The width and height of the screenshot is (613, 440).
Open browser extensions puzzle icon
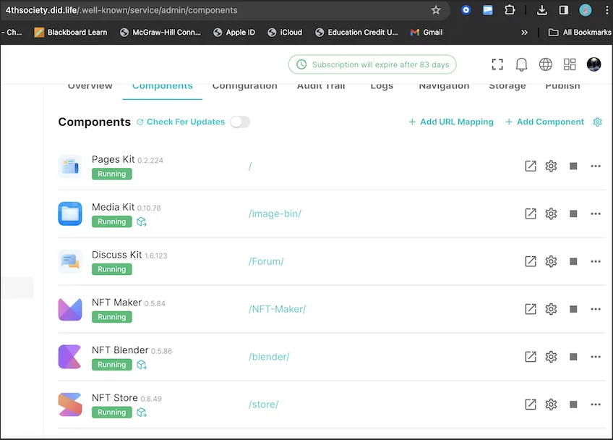510,10
